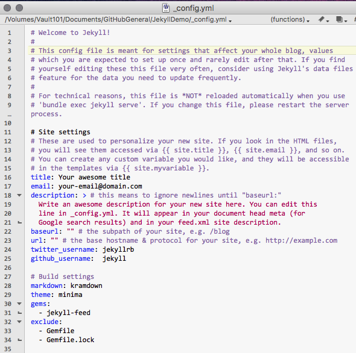Image resolution: width=356 pixels, height=353 pixels.
Task: Click the soft-wrap continuation marker below line 9
Action: (9, 116)
